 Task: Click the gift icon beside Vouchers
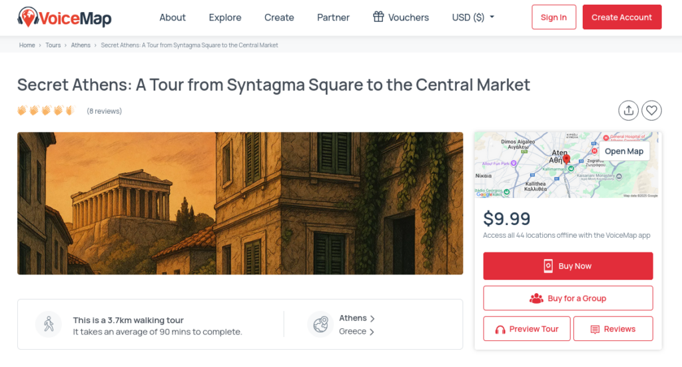pyautogui.click(x=378, y=17)
